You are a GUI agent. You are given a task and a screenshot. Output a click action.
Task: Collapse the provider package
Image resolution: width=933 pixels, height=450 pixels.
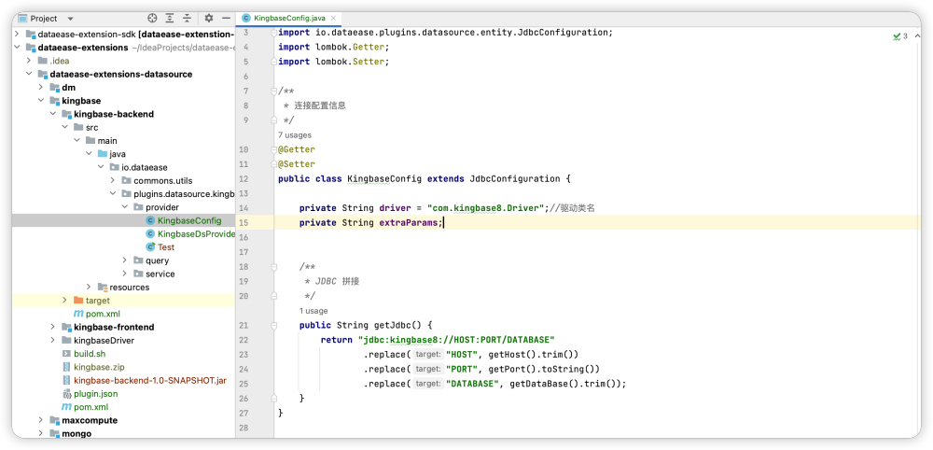pyautogui.click(x=124, y=207)
